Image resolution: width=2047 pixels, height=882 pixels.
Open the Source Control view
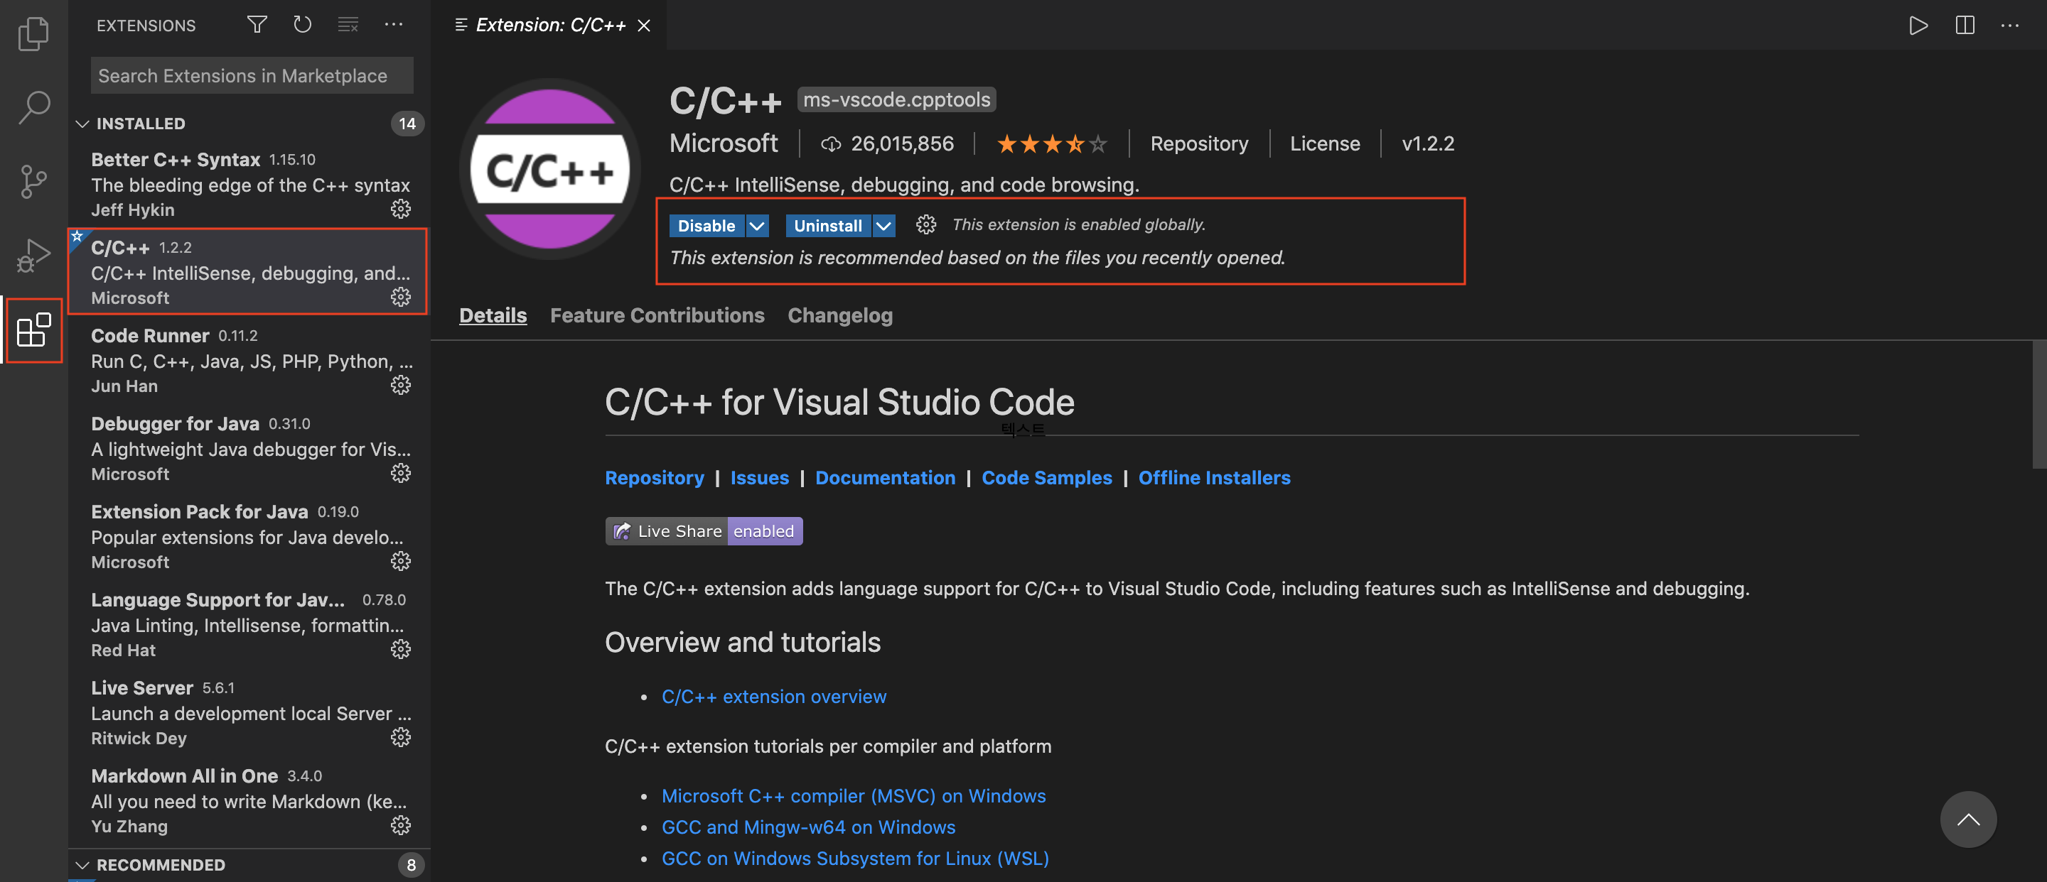pos(33,182)
